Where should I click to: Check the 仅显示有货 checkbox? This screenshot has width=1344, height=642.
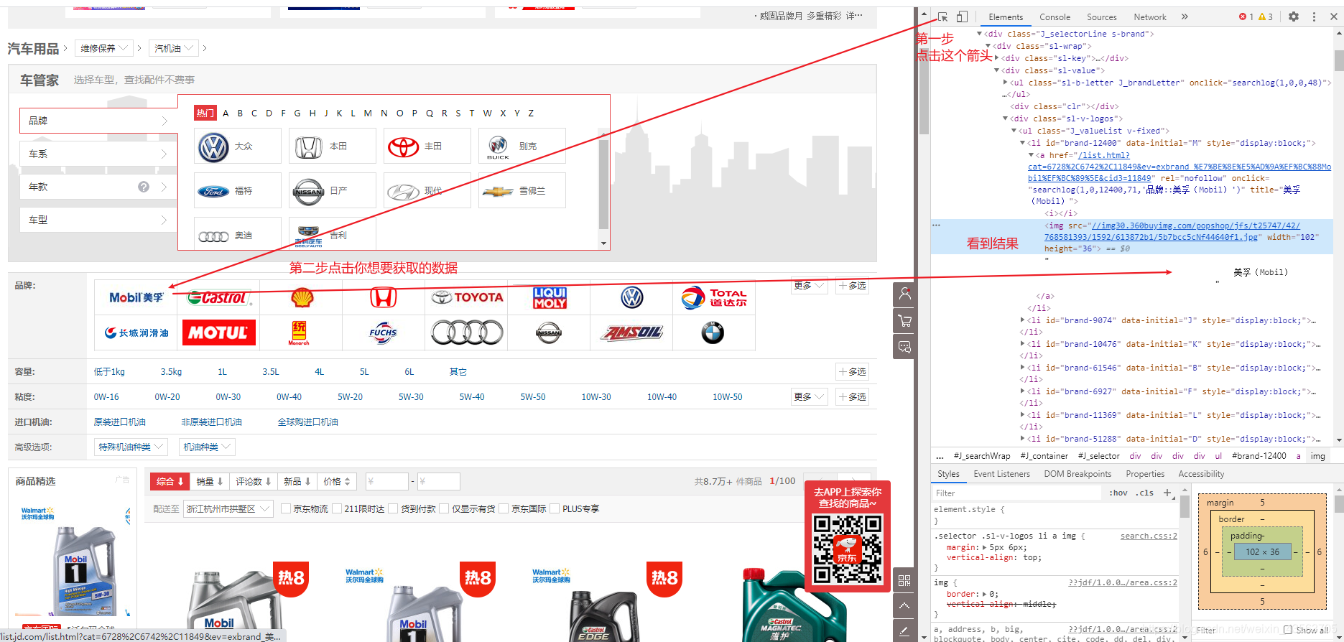coord(444,508)
